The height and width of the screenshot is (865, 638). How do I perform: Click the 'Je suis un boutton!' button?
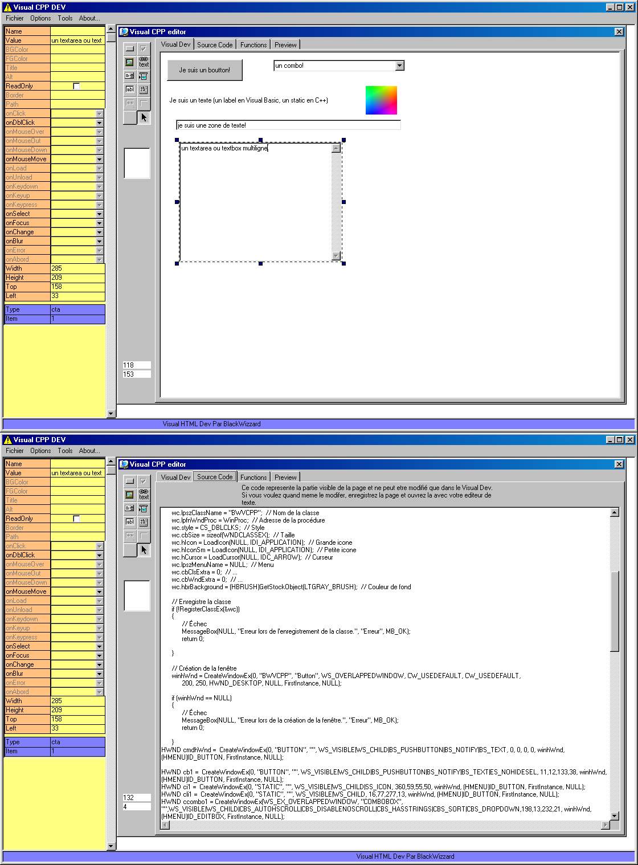pyautogui.click(x=205, y=70)
